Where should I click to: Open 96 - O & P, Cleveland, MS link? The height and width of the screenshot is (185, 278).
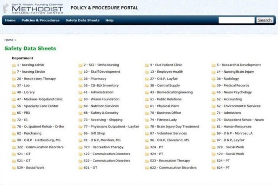click(x=170, y=140)
